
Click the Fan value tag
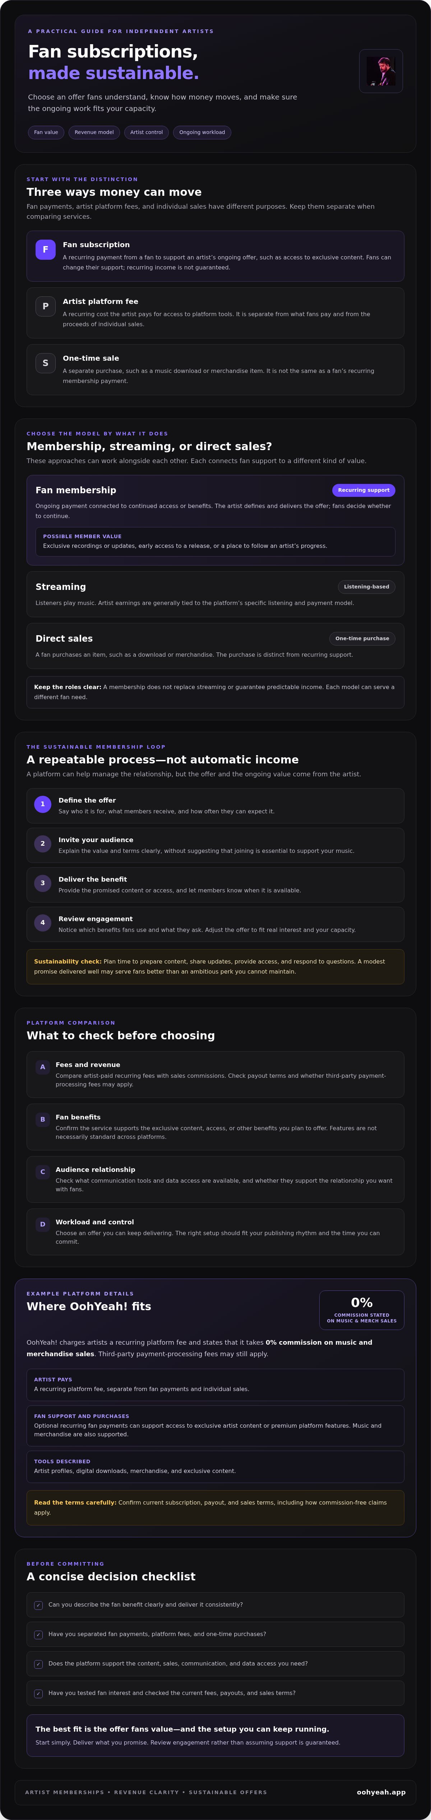[47, 132]
